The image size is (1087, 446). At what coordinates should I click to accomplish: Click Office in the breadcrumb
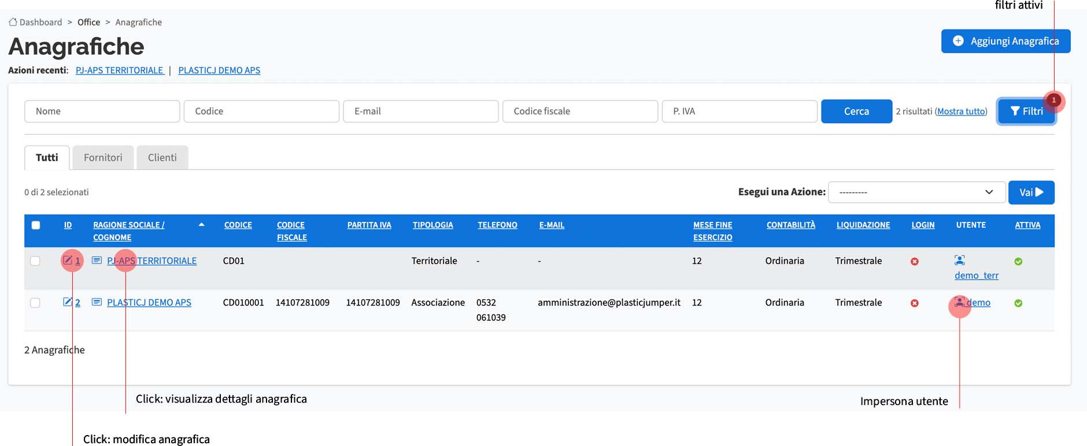[x=88, y=22]
